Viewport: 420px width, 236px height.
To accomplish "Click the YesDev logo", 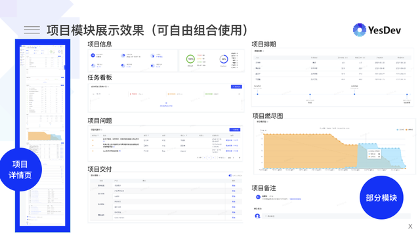I will click(x=377, y=30).
